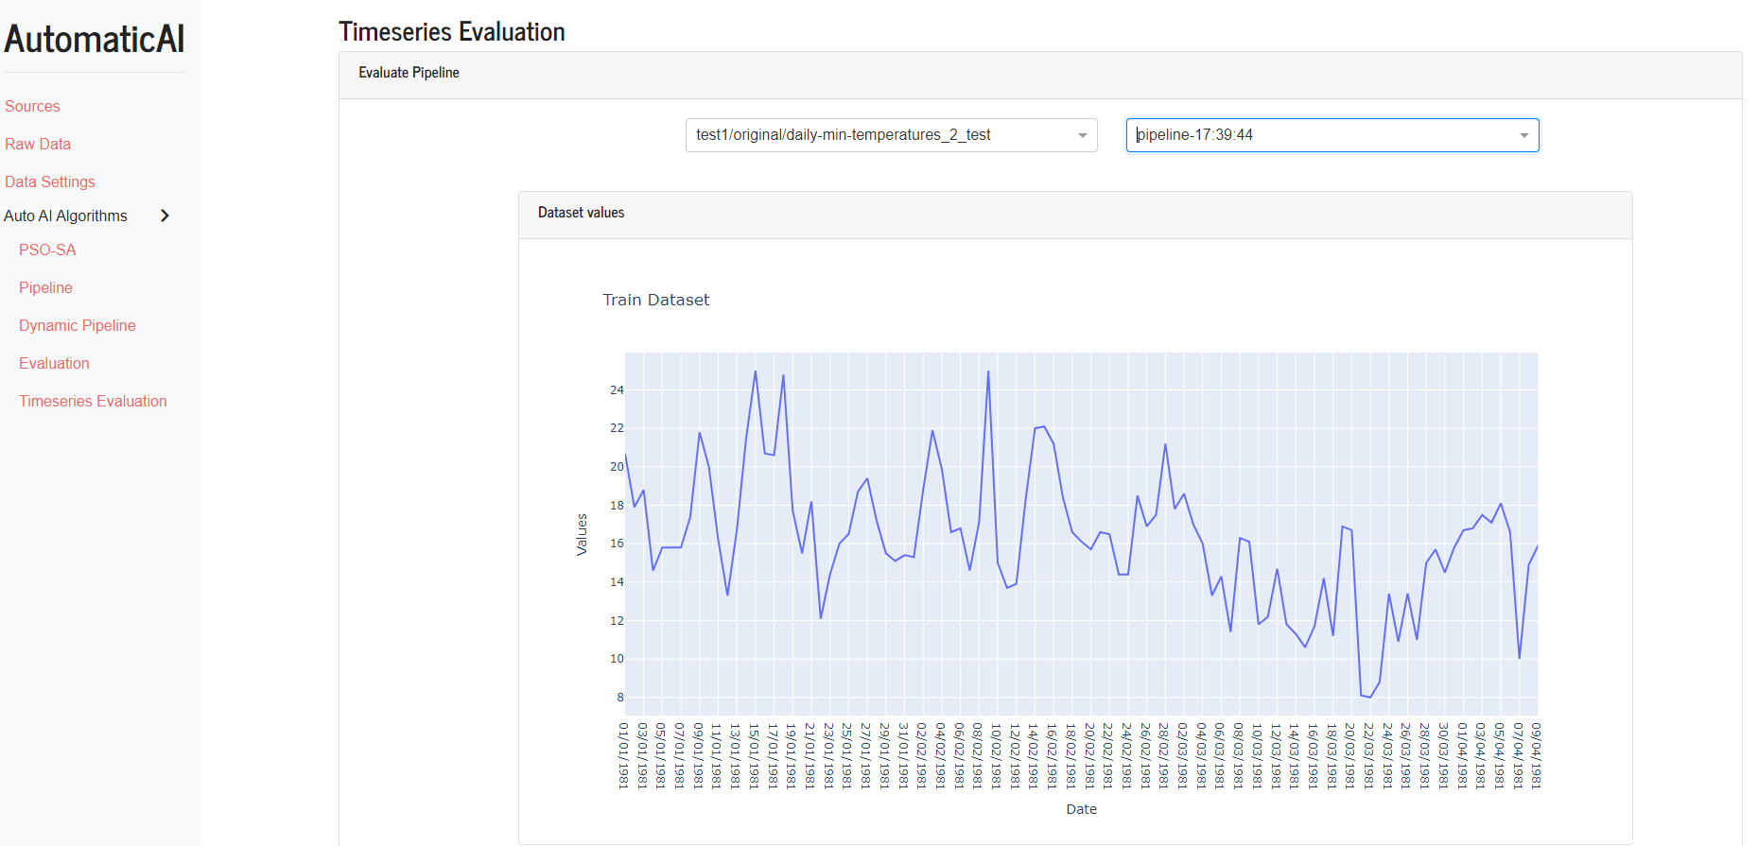This screenshot has width=1758, height=846.
Task: Select the PSO-SA algorithm link
Action: coord(47,250)
